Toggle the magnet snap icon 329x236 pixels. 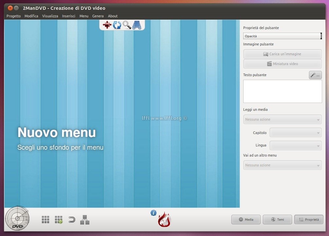(x=72, y=220)
